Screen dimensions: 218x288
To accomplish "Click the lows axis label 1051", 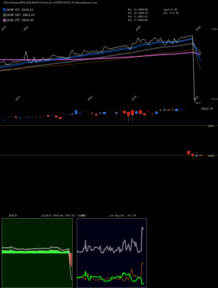I will coord(17,99).
